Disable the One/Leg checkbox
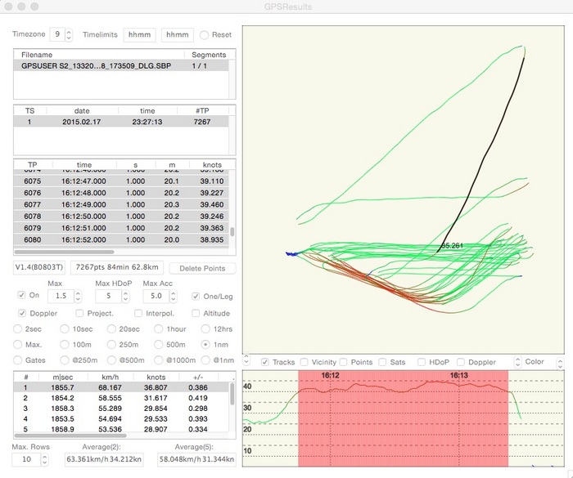Screen dimensions: 573x478 click(x=196, y=296)
